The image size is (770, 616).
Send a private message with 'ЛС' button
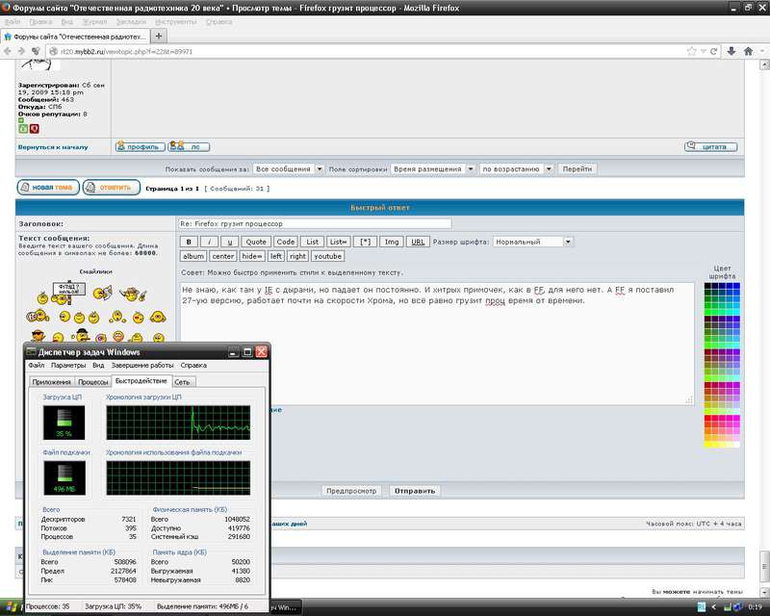189,146
